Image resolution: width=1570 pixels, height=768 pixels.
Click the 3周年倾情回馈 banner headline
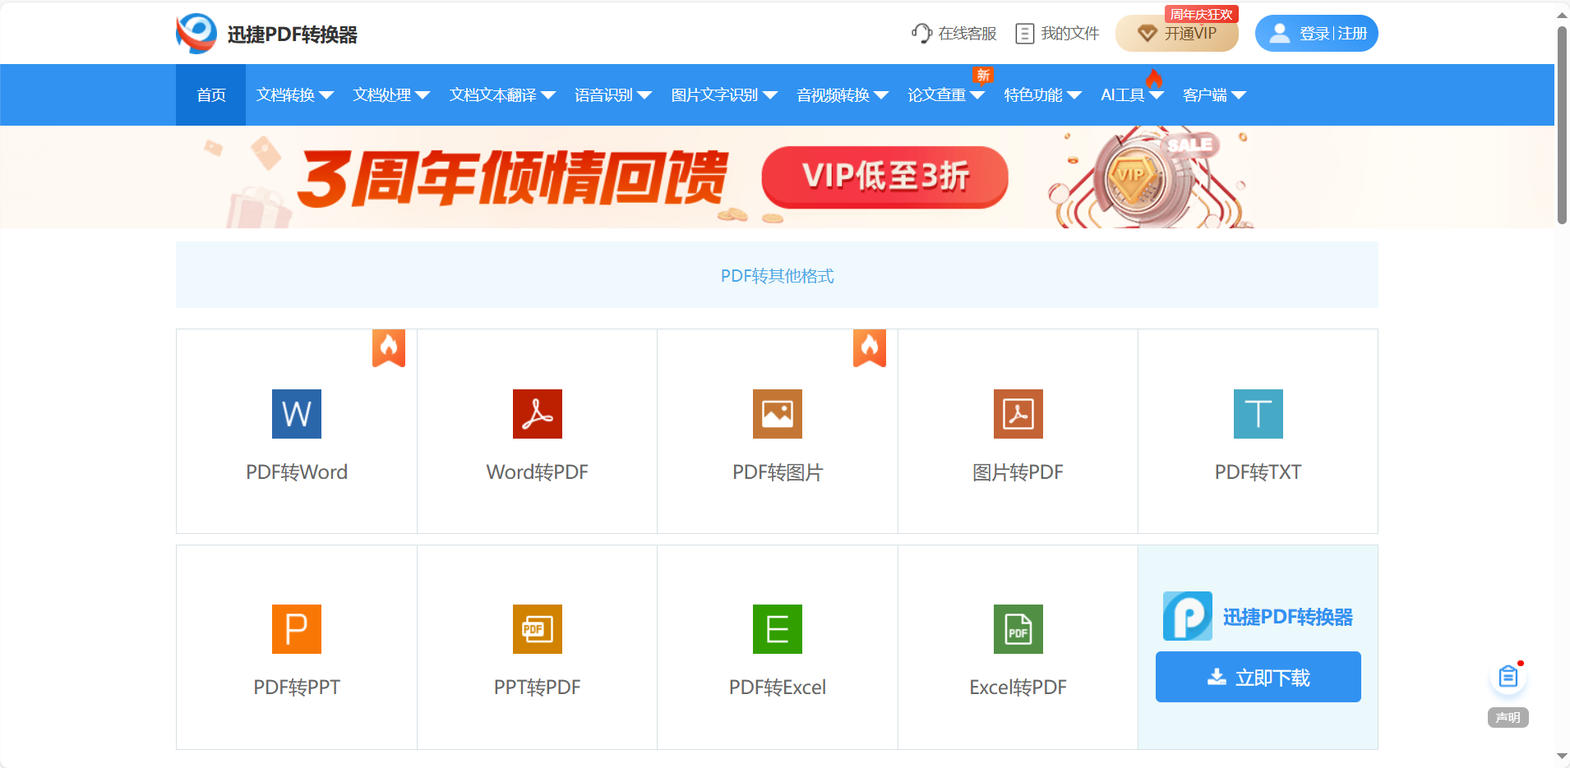514,177
